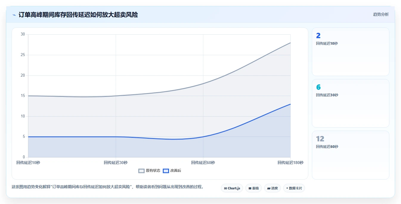Select the 进度 tag
The image size is (401, 204).
pos(273,188)
